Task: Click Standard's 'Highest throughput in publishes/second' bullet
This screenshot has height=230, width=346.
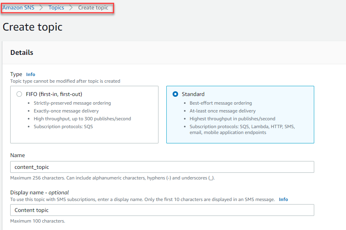Action: pos(232,119)
